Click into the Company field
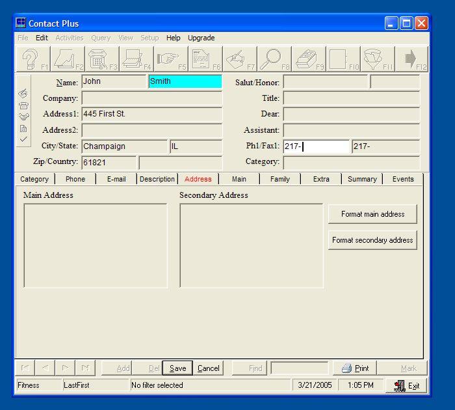The width and height of the screenshot is (455, 410). pos(151,98)
